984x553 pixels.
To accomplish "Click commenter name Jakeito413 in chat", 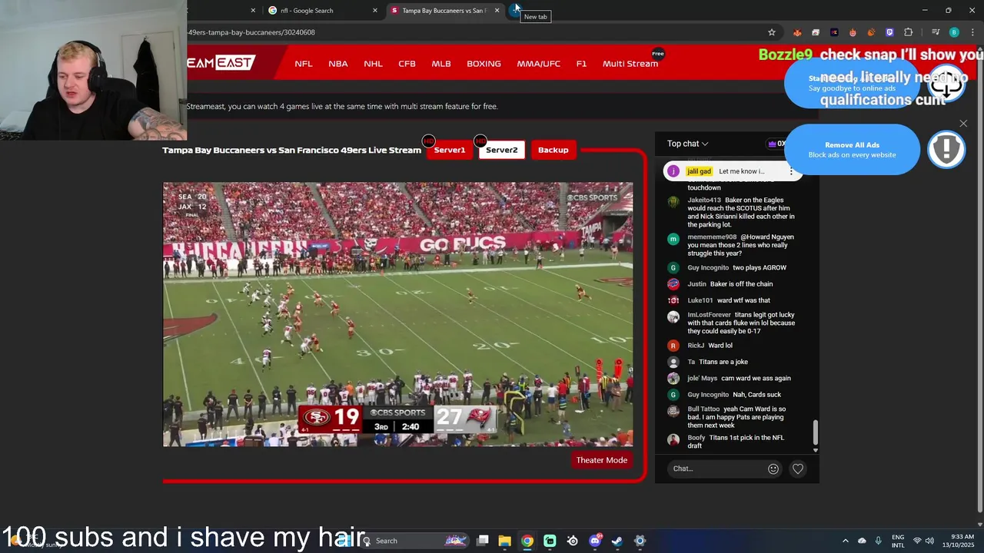I will pyautogui.click(x=704, y=200).
